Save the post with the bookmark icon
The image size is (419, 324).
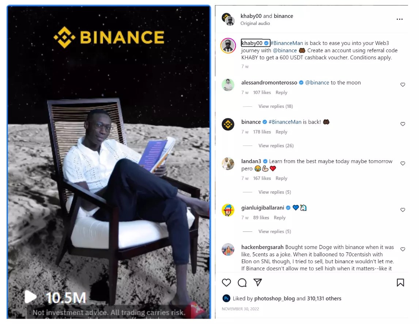coord(400,283)
